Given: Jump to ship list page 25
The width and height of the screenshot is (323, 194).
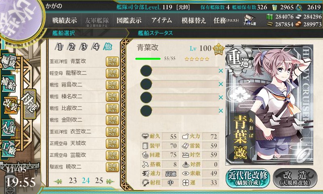Looking at the screenshot, I should click(99, 181).
